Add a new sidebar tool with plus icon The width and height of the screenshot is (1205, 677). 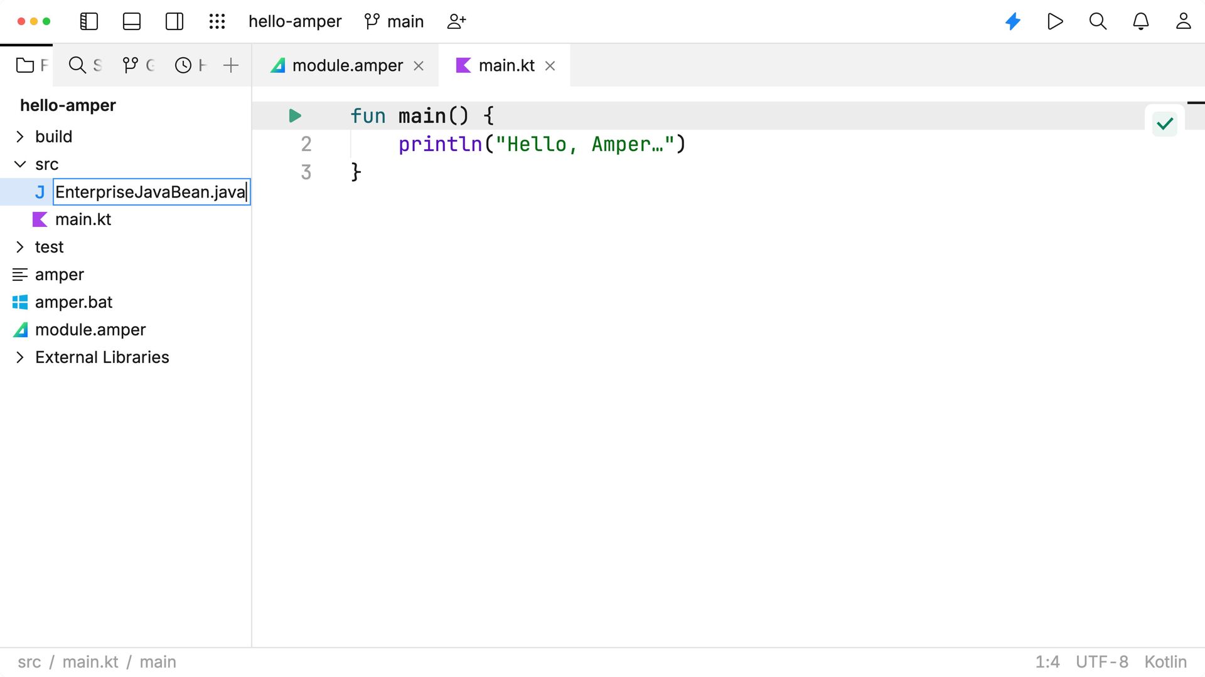(x=231, y=65)
